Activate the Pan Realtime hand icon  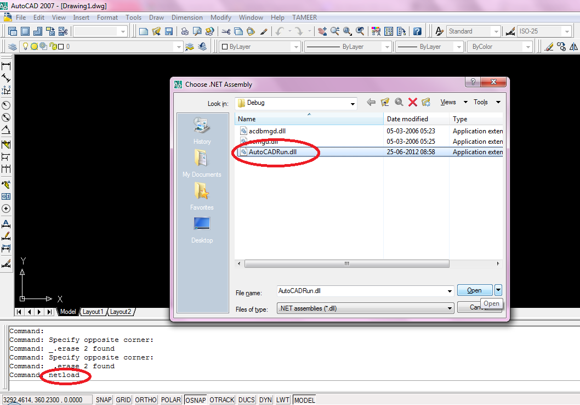pyautogui.click(x=322, y=31)
